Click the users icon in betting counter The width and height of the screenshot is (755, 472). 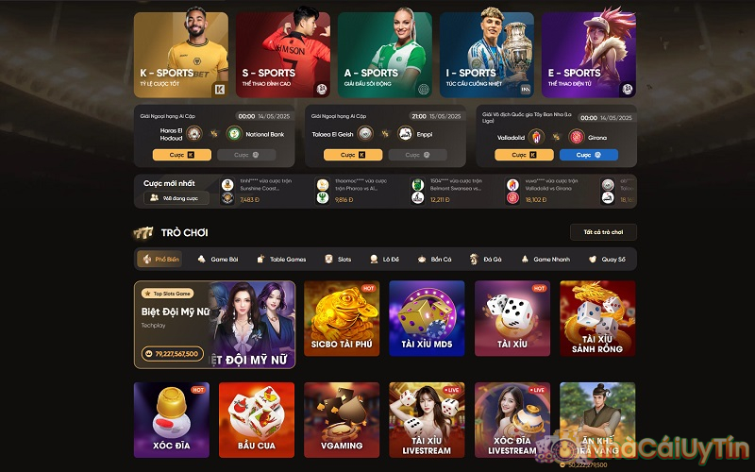pos(154,198)
